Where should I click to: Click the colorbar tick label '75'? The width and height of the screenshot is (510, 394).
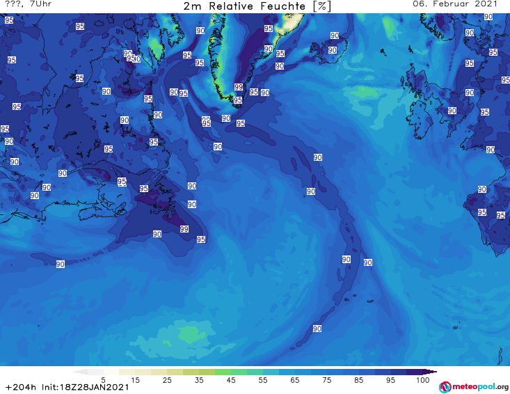tap(327, 380)
